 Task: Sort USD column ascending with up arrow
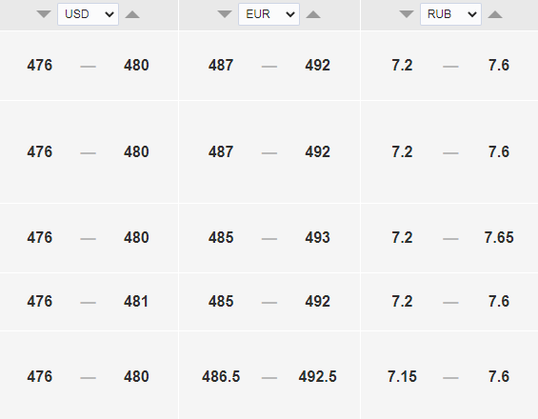[x=132, y=14]
